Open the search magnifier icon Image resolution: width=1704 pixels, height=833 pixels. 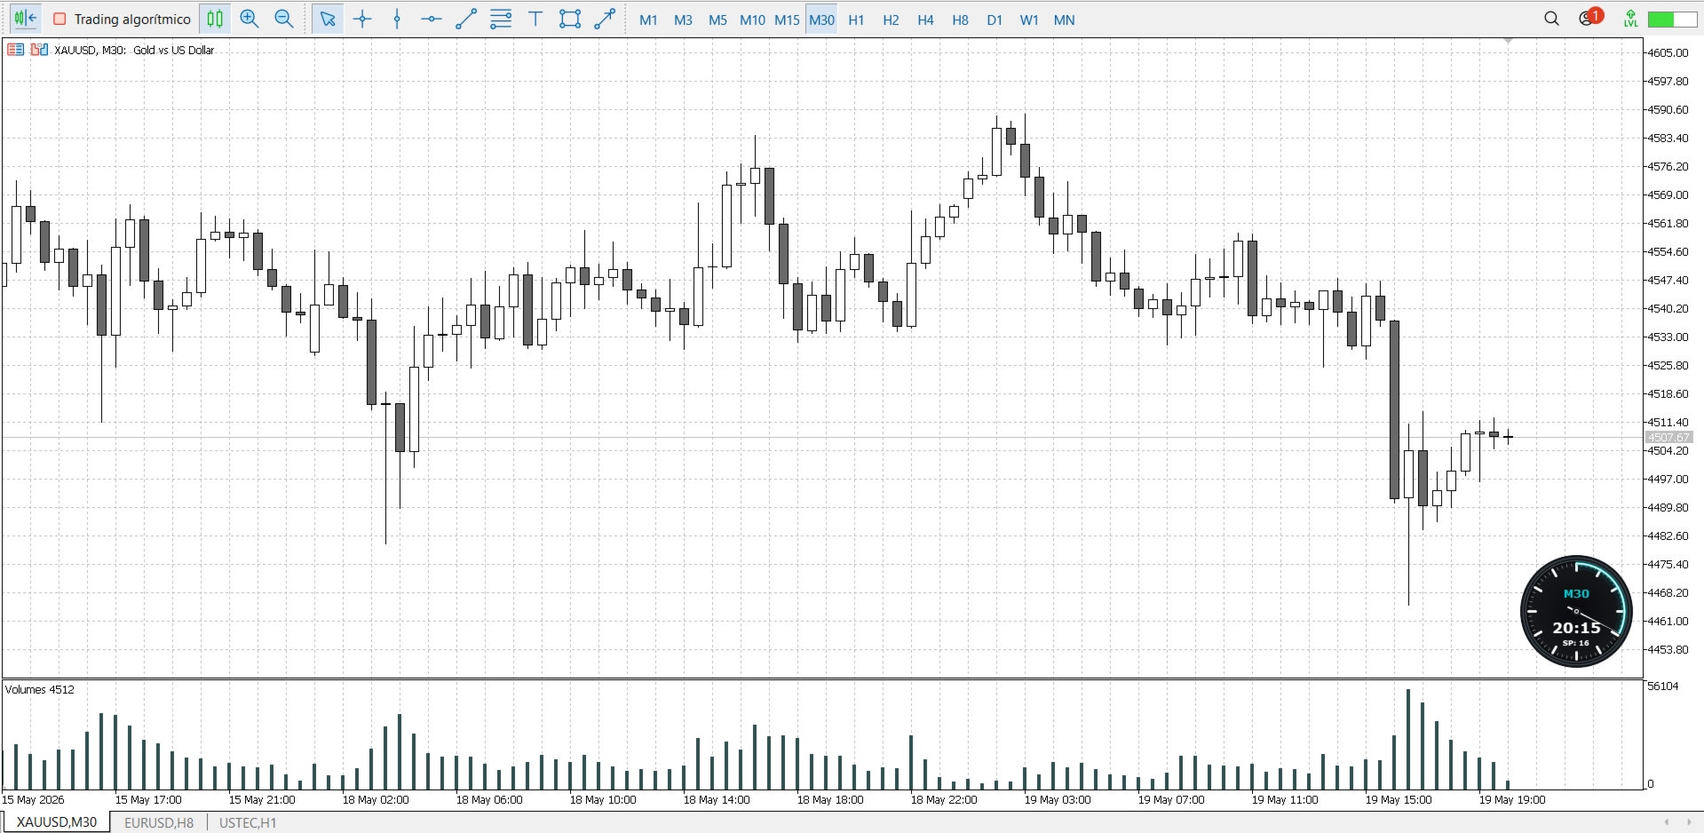point(1551,19)
